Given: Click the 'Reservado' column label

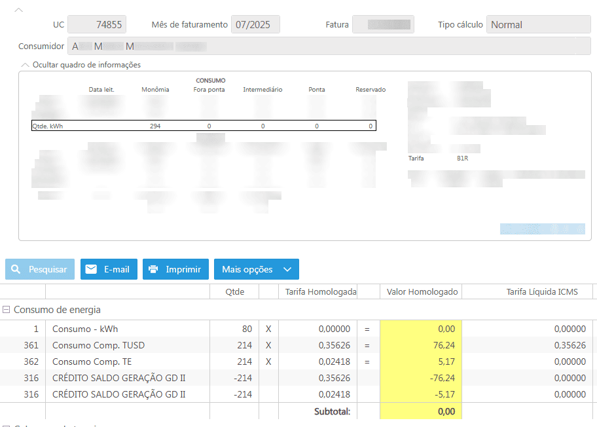Looking at the screenshot, I should click(371, 90).
